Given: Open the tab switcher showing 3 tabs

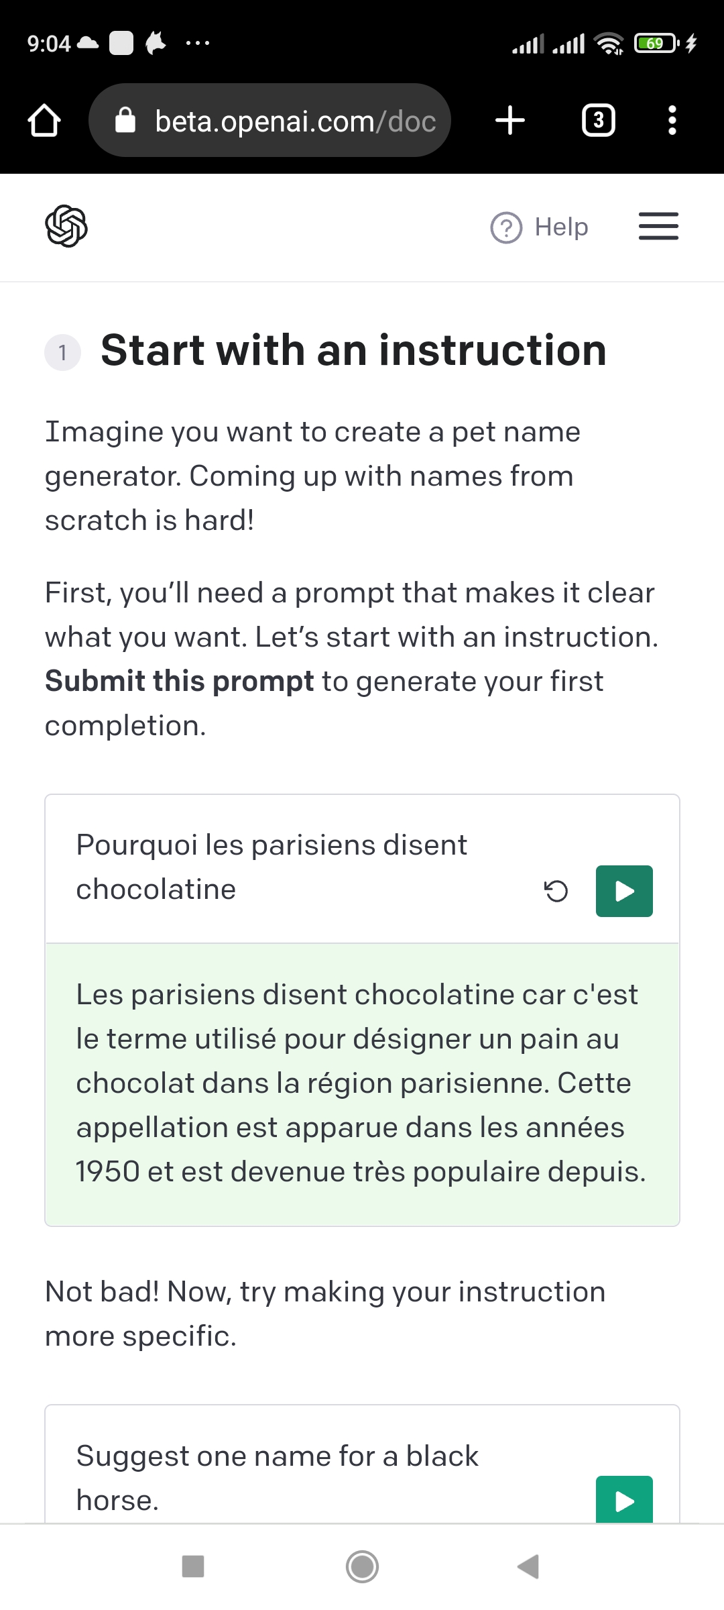Looking at the screenshot, I should pyautogui.click(x=598, y=121).
